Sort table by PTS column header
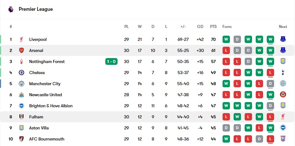The width and height of the screenshot is (295, 146). (213, 27)
